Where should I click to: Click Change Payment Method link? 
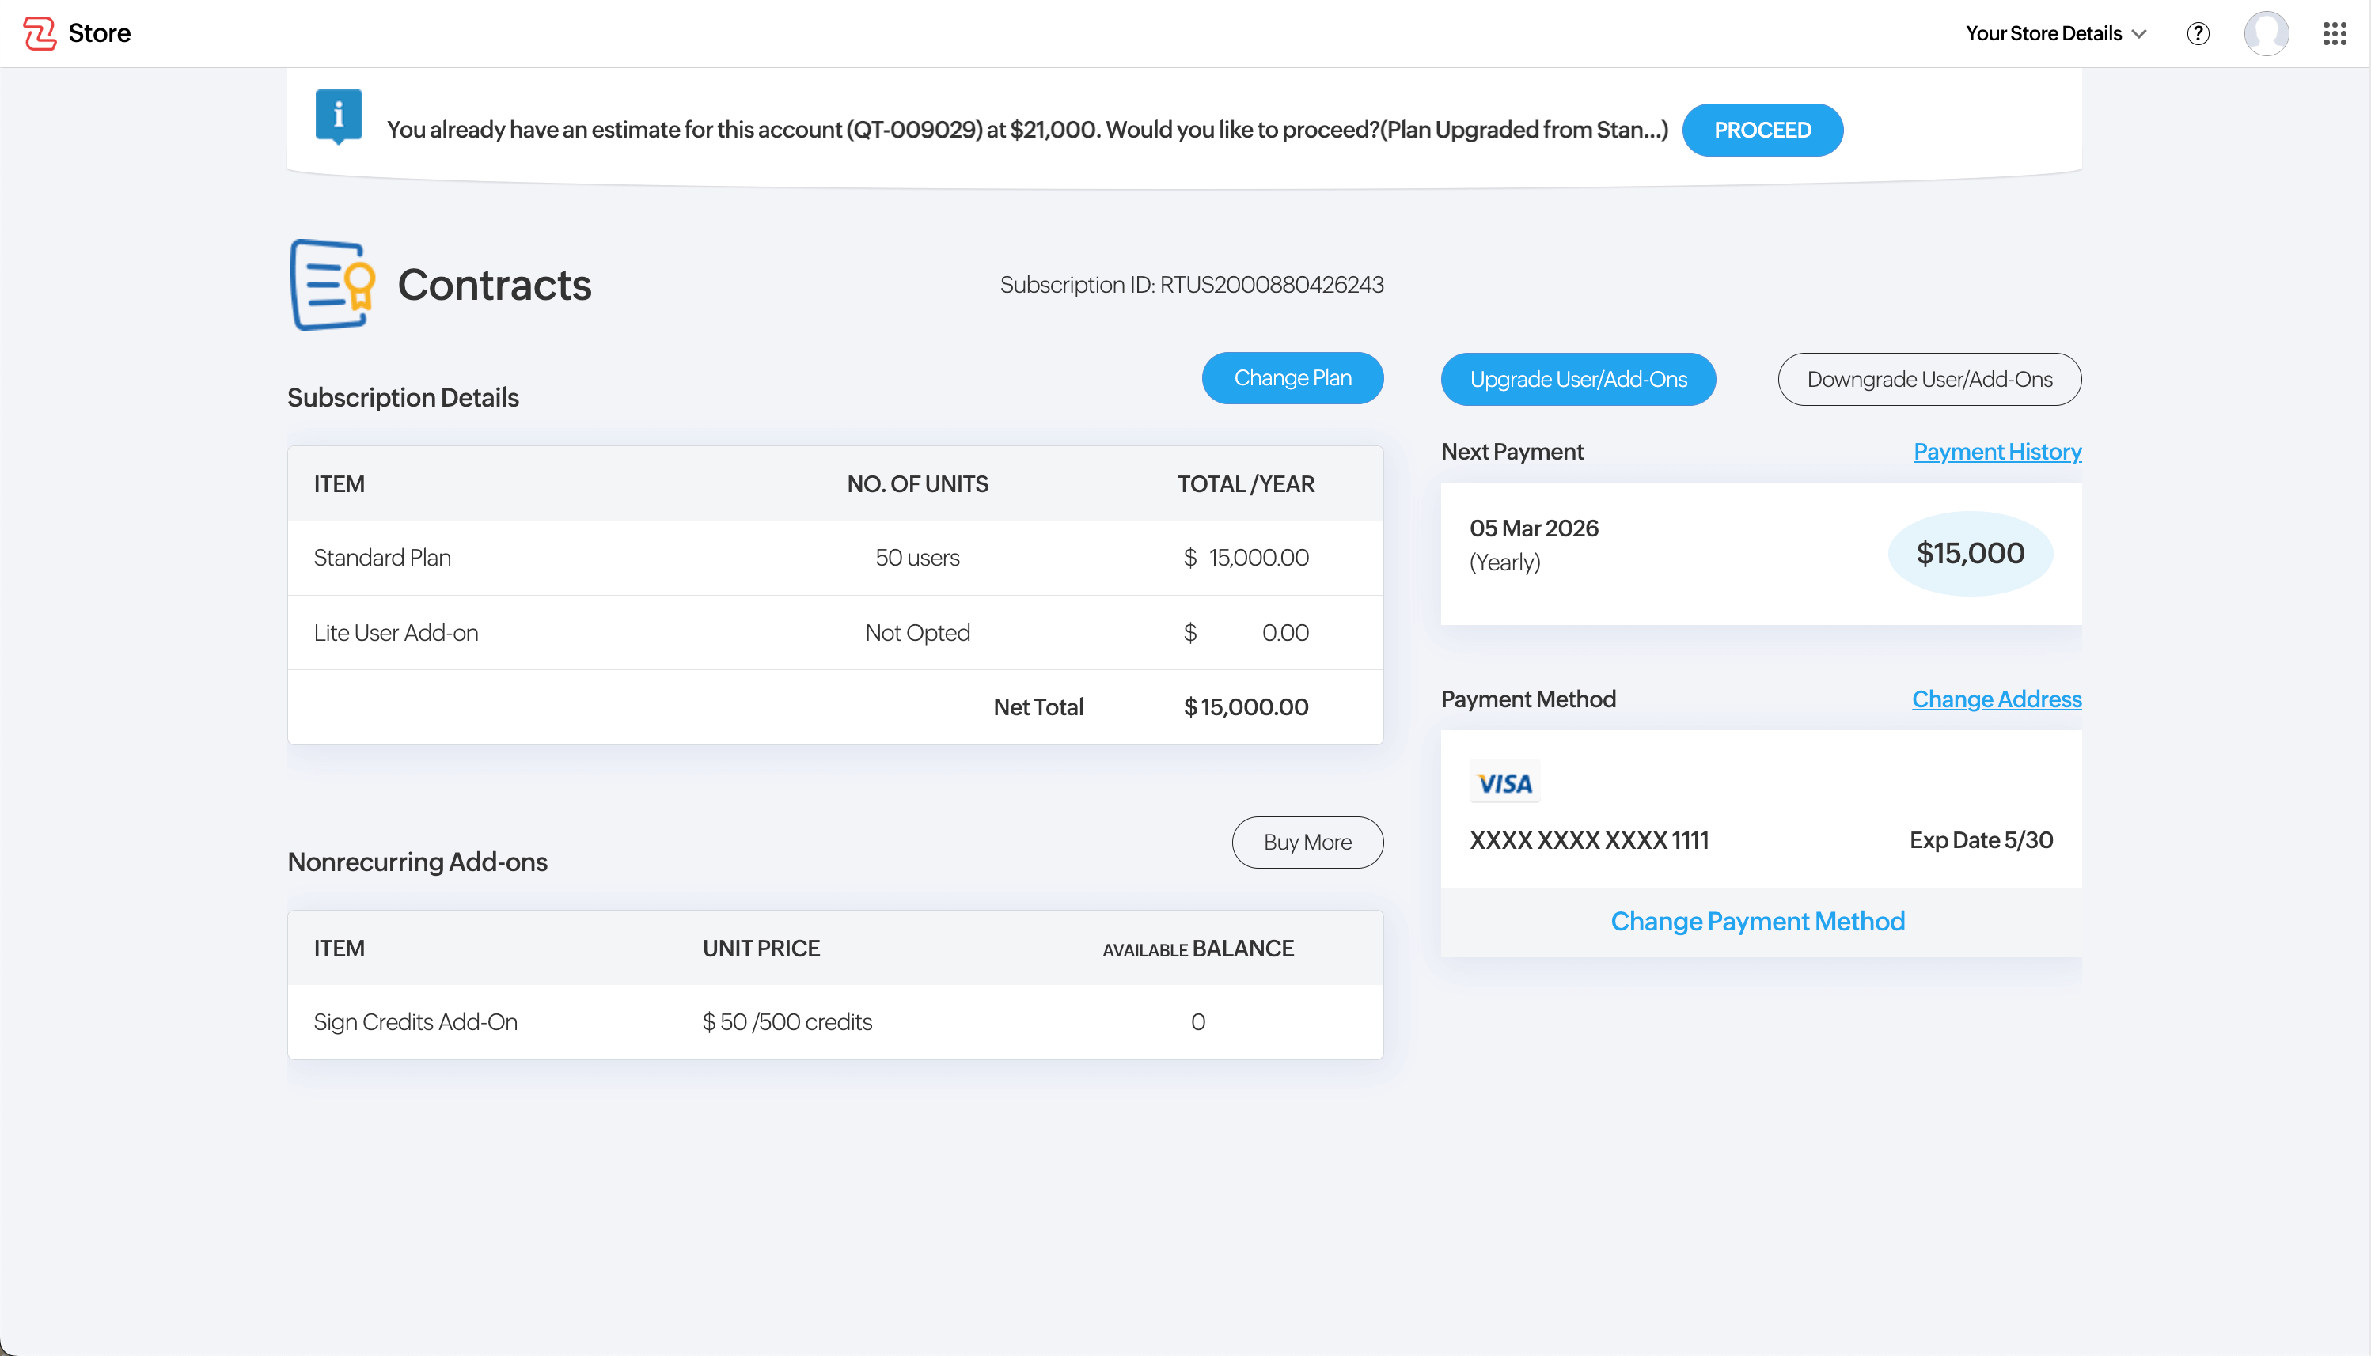click(1757, 921)
